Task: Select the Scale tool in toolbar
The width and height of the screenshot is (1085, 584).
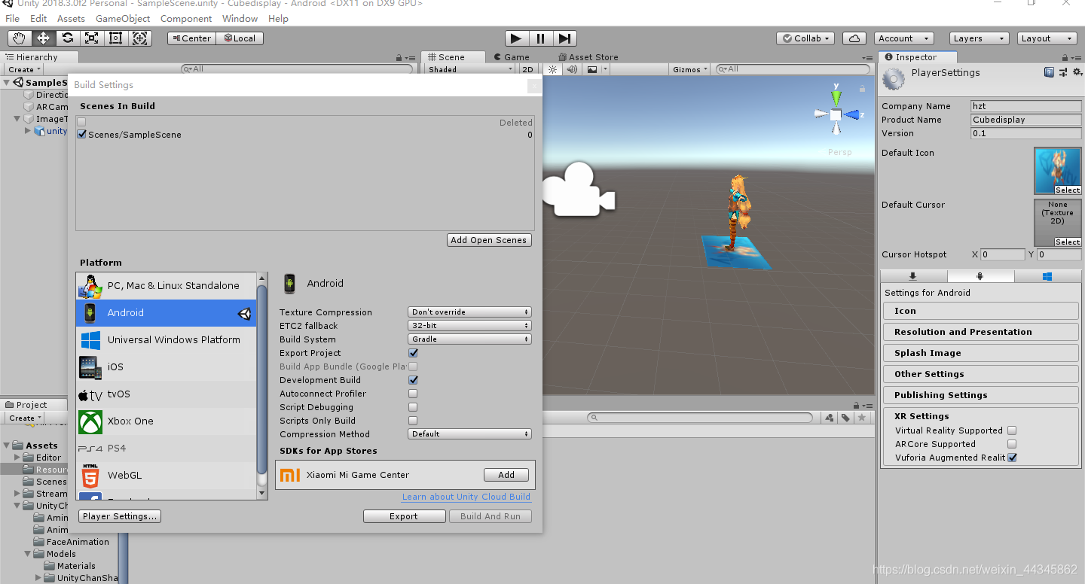Action: click(91, 38)
